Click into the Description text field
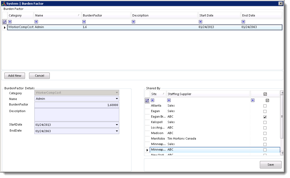This screenshot has width=290, height=178. 77,114
